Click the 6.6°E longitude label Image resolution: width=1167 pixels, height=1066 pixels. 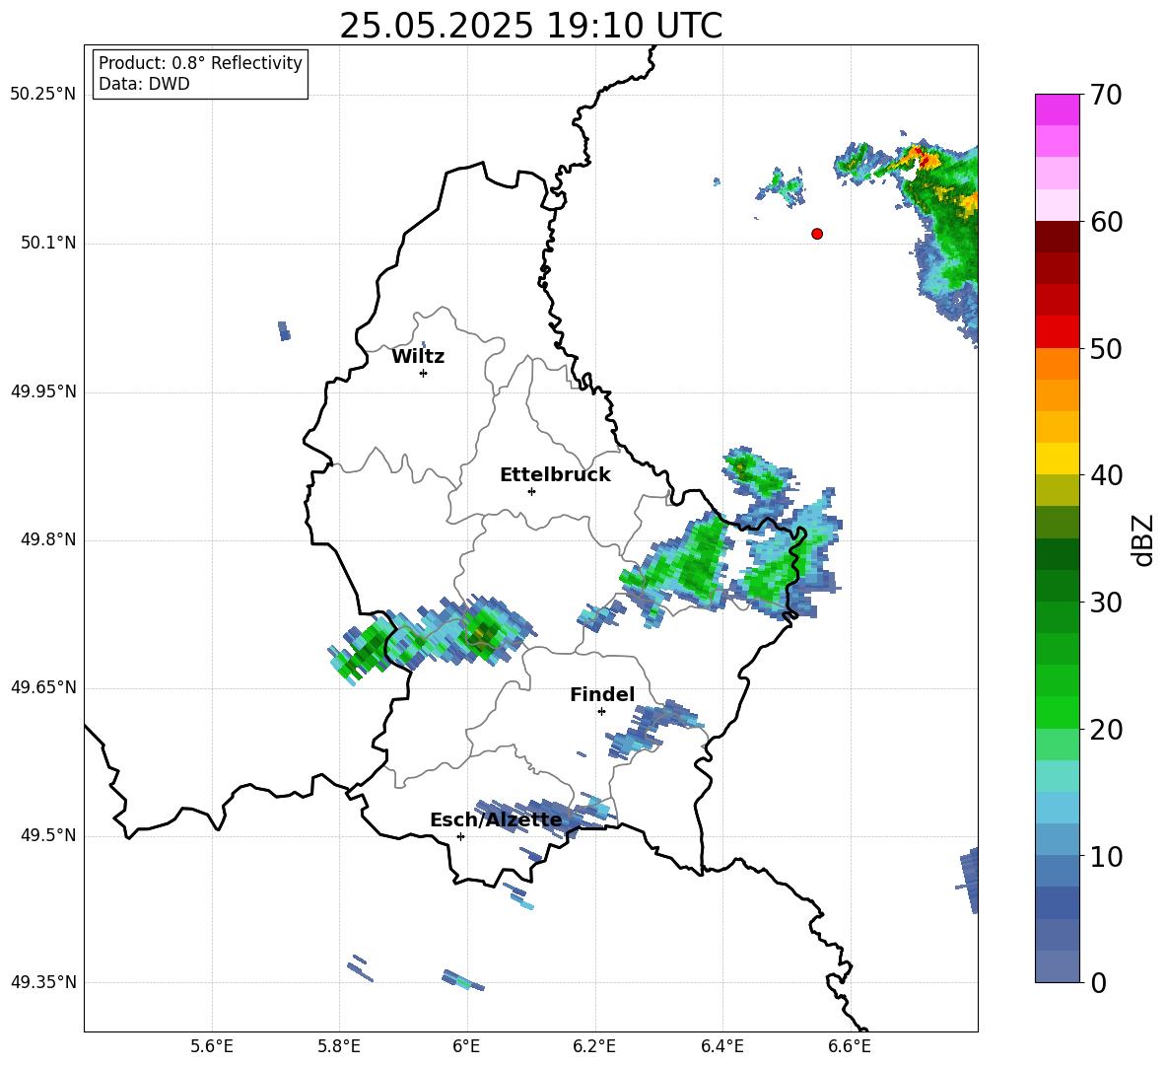click(x=850, y=1046)
